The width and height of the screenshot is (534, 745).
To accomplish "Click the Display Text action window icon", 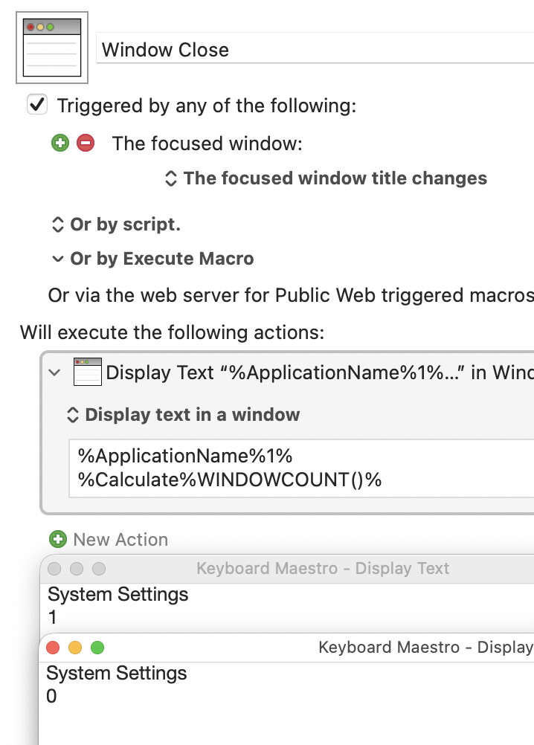I will click(x=88, y=372).
